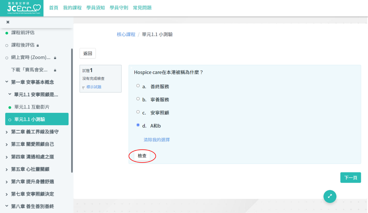The image size is (368, 213).
Task: Collapse 第一章 安寧基本概念 chapter
Action: (32, 82)
